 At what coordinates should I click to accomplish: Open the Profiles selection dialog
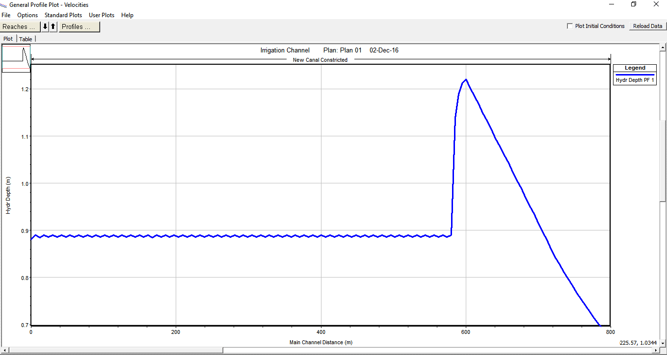tap(78, 26)
